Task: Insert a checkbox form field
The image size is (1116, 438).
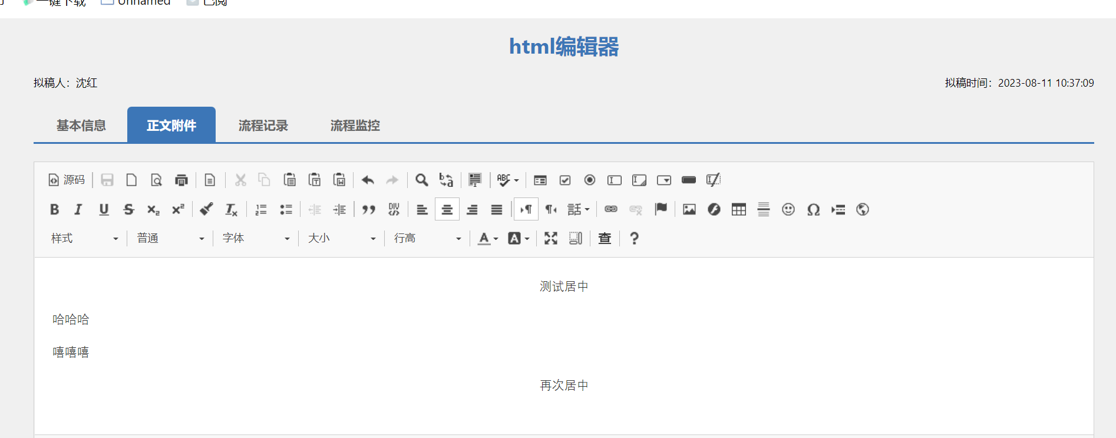Action: click(x=565, y=180)
